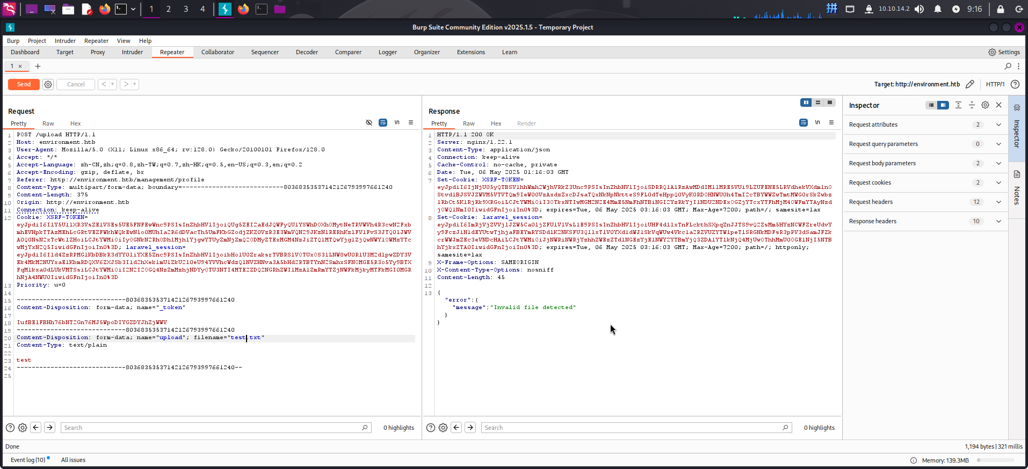Open the volume control in system tray
Screen dimensions: 1028x469
[x=920, y=9]
